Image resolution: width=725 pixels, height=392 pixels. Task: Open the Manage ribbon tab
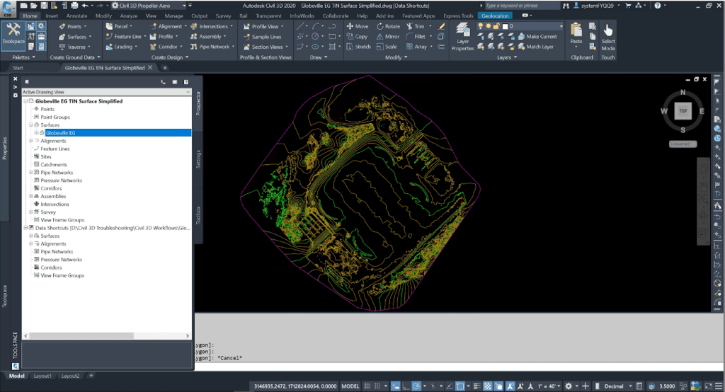tap(173, 16)
